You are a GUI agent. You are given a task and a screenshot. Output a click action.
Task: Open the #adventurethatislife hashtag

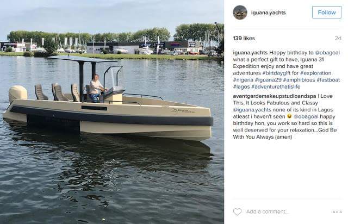(276, 86)
